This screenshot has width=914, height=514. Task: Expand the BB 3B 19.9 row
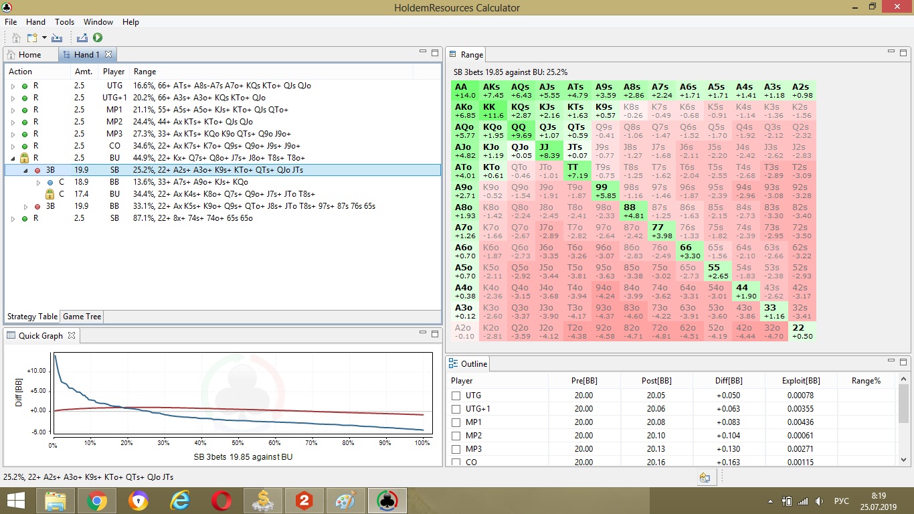point(25,206)
